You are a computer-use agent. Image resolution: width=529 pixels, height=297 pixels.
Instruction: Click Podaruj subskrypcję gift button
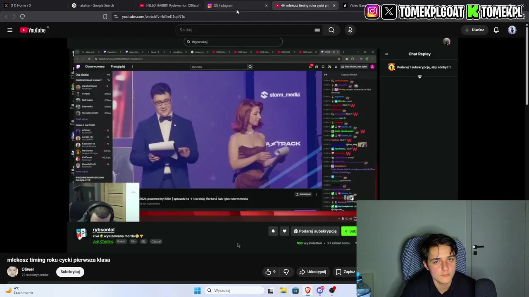click(315, 231)
